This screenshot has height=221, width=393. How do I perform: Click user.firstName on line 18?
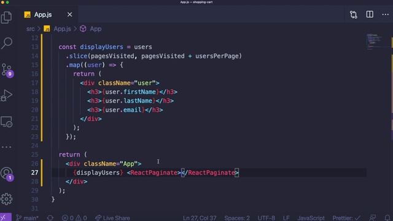click(130, 92)
